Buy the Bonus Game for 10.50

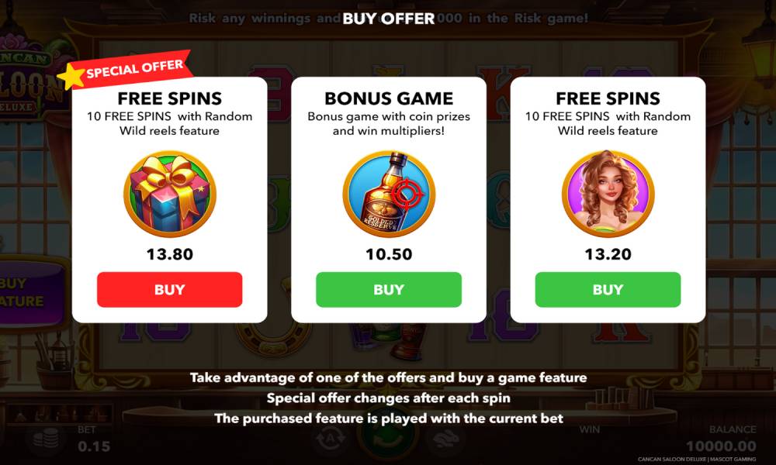point(389,290)
